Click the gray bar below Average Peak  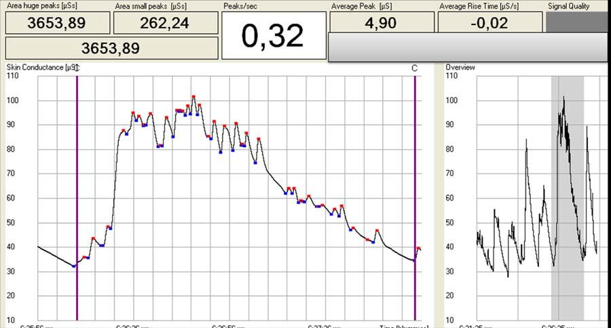[x=468, y=47]
